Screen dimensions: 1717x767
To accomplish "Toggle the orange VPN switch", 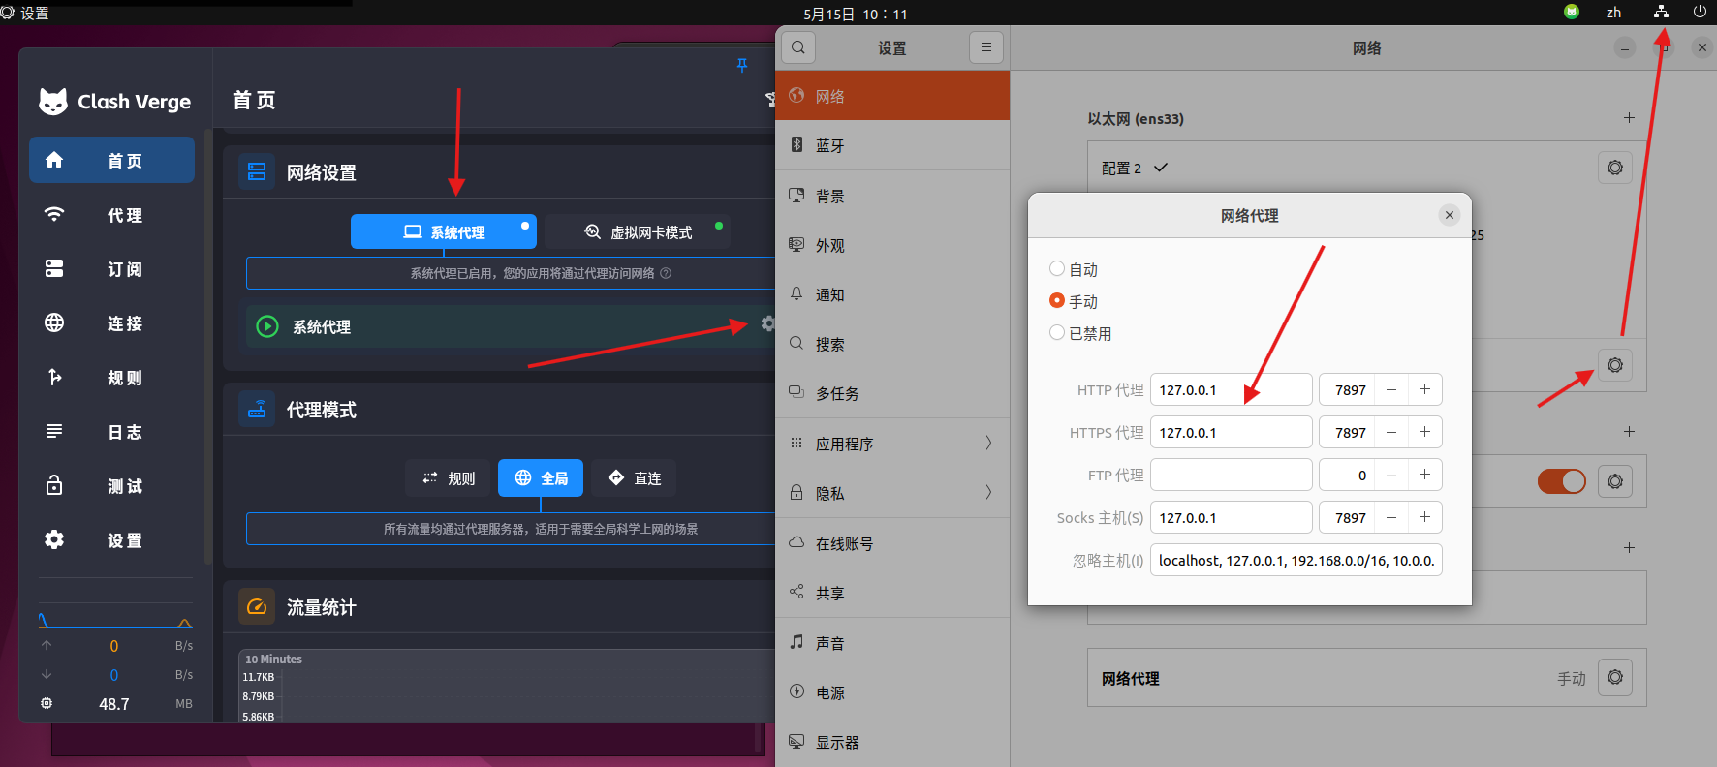I will [1561, 481].
